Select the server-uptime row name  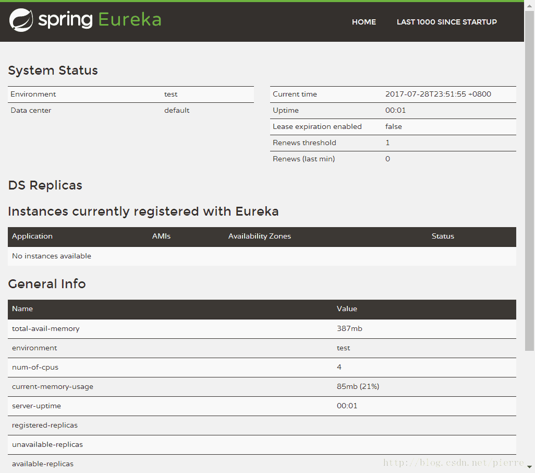pos(37,406)
